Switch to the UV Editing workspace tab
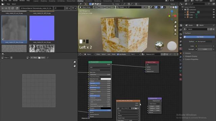The width and height of the screenshot is (216, 121). pos(61,1)
